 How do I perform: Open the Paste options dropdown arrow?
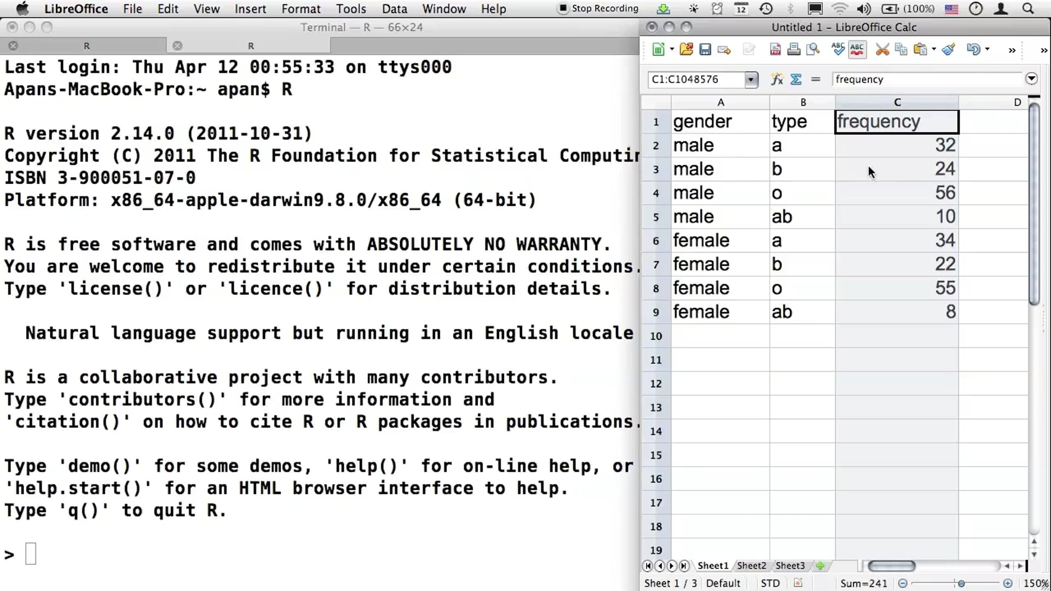coord(934,49)
